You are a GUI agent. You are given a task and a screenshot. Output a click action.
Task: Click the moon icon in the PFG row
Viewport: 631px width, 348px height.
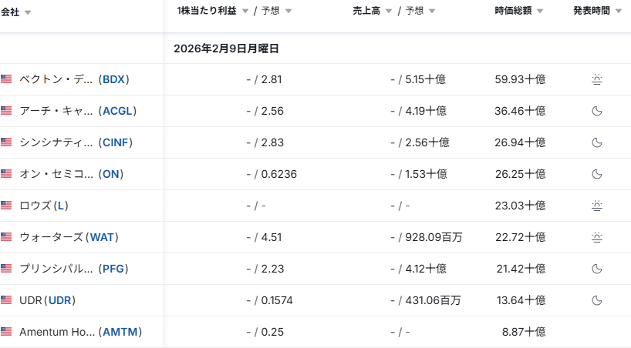[596, 269]
